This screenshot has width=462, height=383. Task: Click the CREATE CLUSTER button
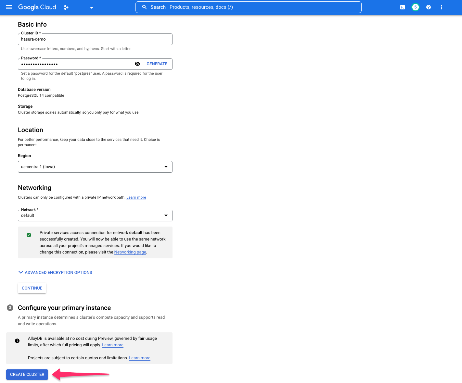27,374
